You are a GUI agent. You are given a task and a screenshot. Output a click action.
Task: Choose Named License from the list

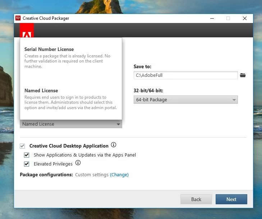pos(71,99)
